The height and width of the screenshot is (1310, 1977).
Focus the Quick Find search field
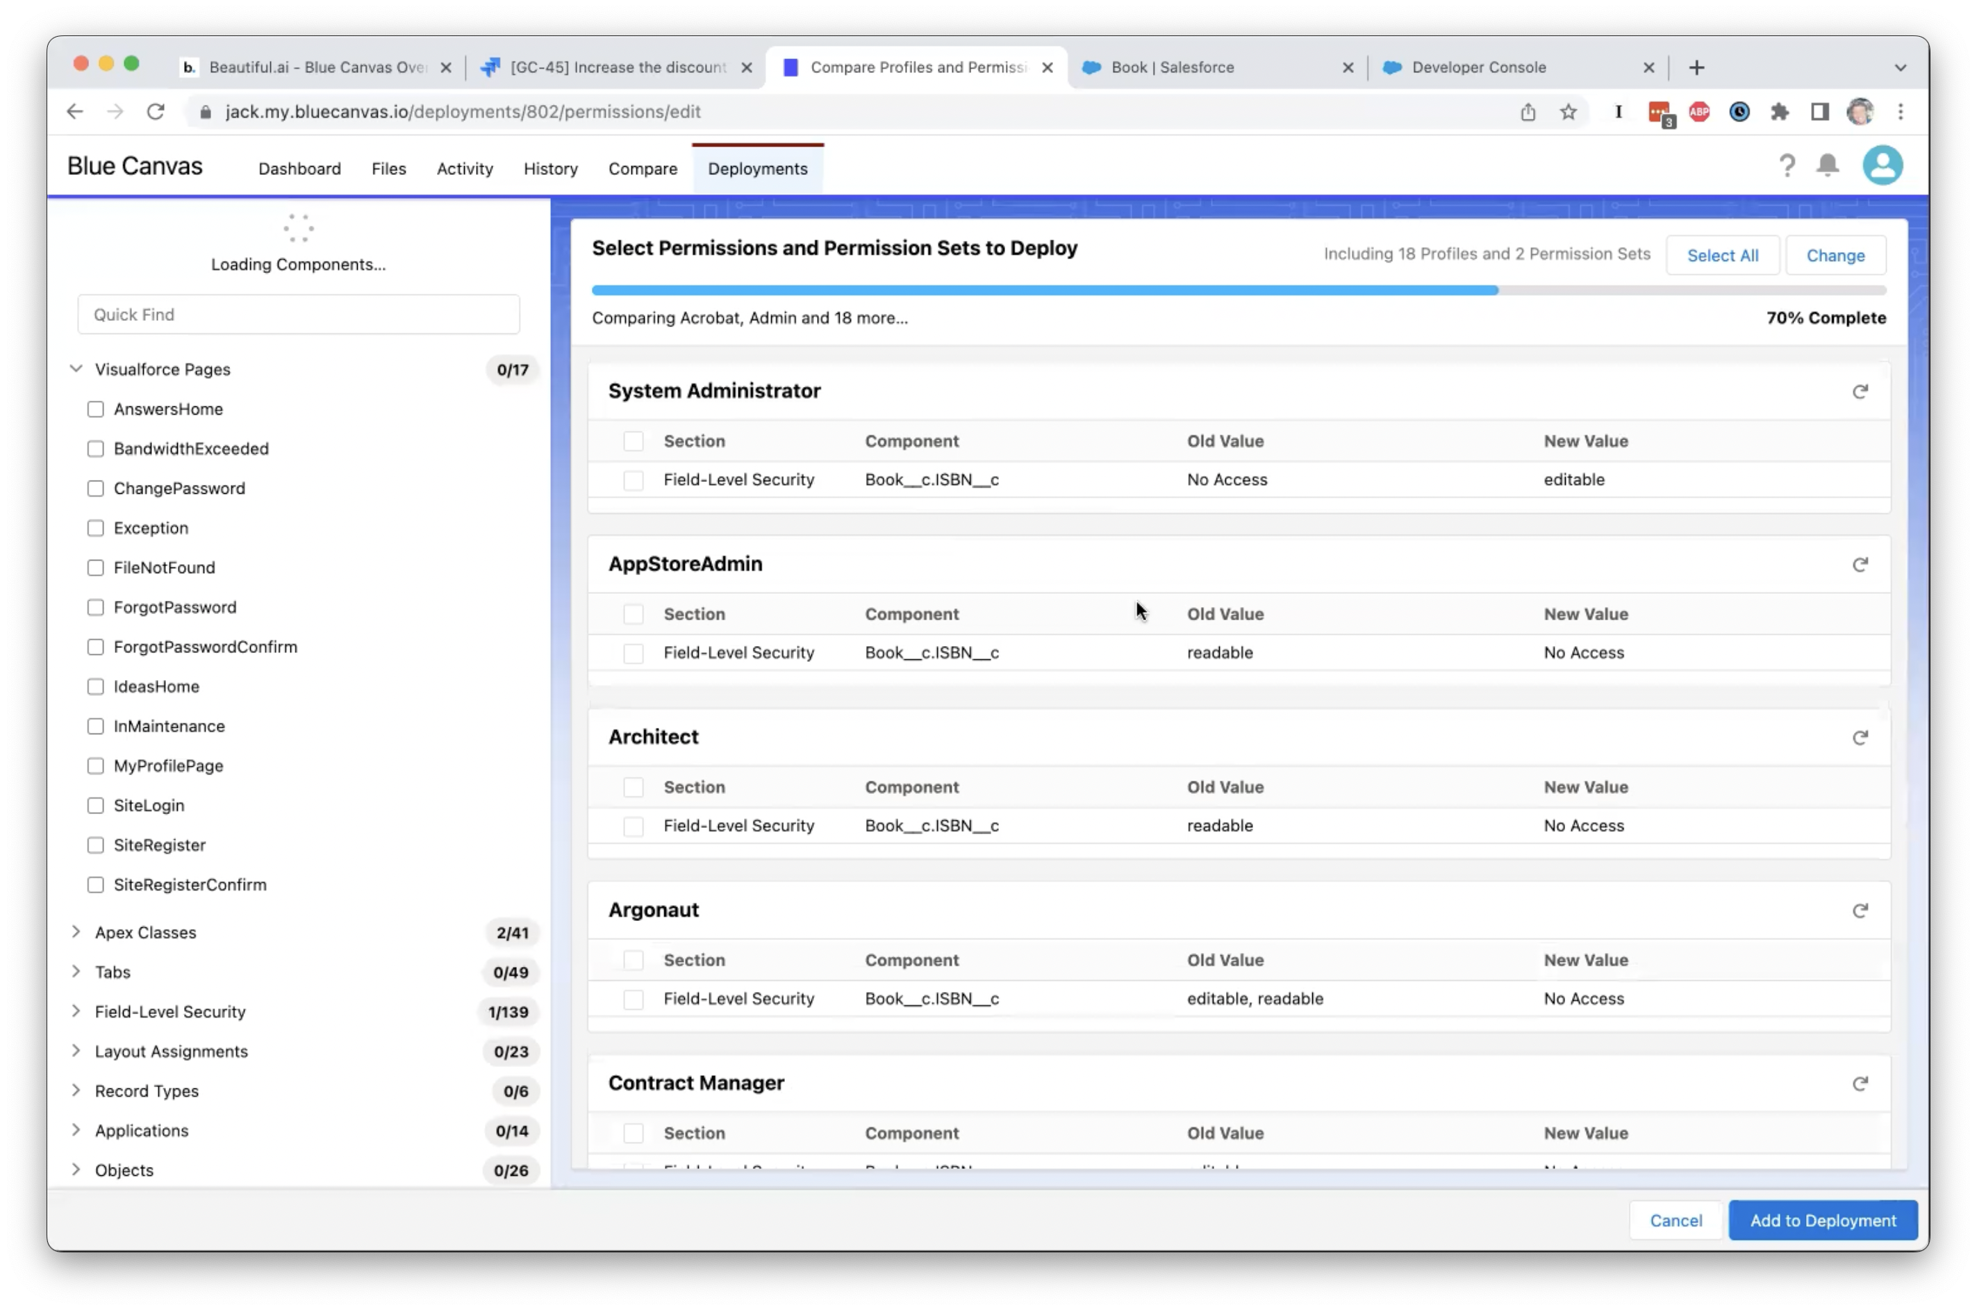tap(298, 315)
